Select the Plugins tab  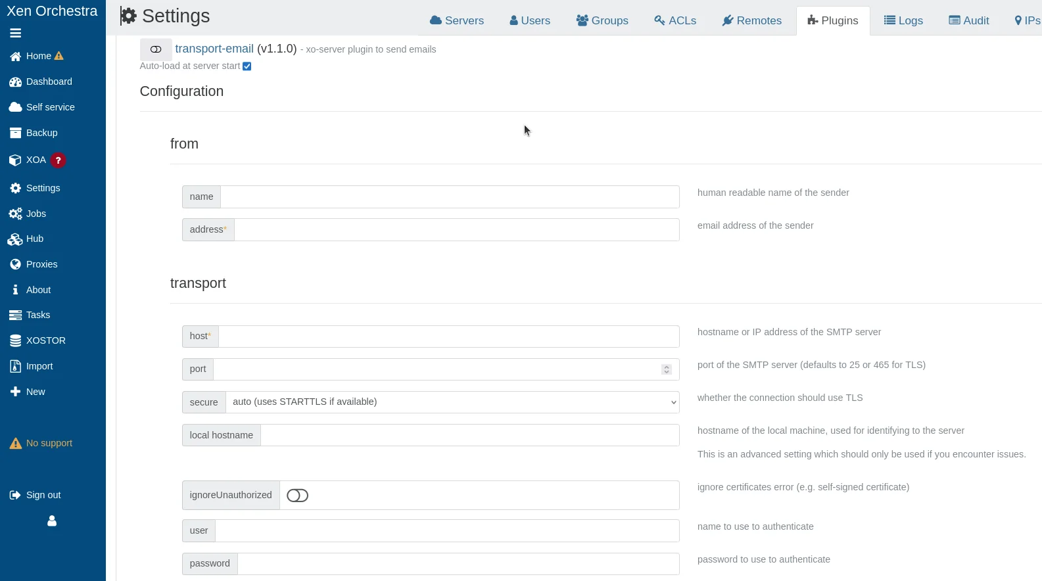coord(833,21)
